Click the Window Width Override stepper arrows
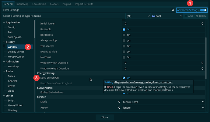Image resolution: width=210 pixels, height=122 pixels. click(202, 63)
